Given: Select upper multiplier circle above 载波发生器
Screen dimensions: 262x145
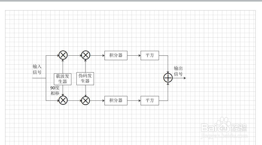Looking at the screenshot, I should (x=63, y=55).
